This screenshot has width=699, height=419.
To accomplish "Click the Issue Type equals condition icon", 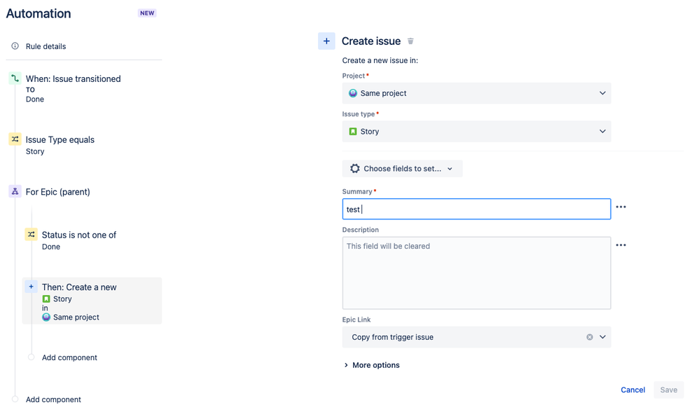I will point(15,139).
